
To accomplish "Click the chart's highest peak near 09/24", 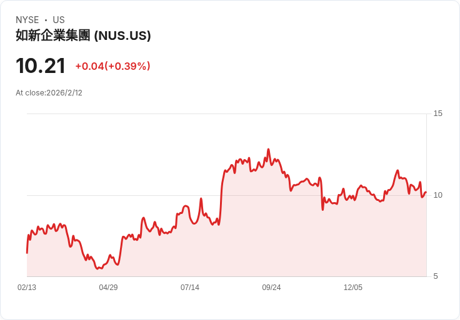I will 268,150.
